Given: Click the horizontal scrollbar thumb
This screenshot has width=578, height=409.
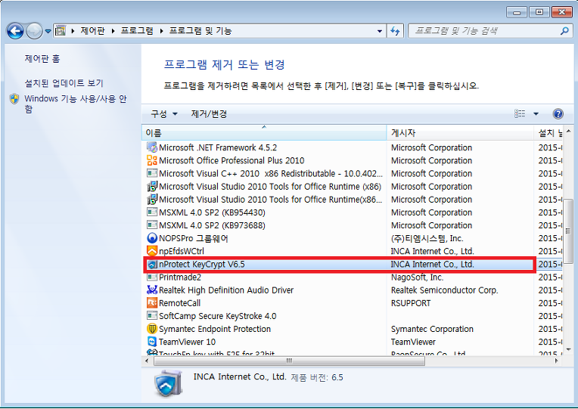Looking at the screenshot, I should (289, 361).
